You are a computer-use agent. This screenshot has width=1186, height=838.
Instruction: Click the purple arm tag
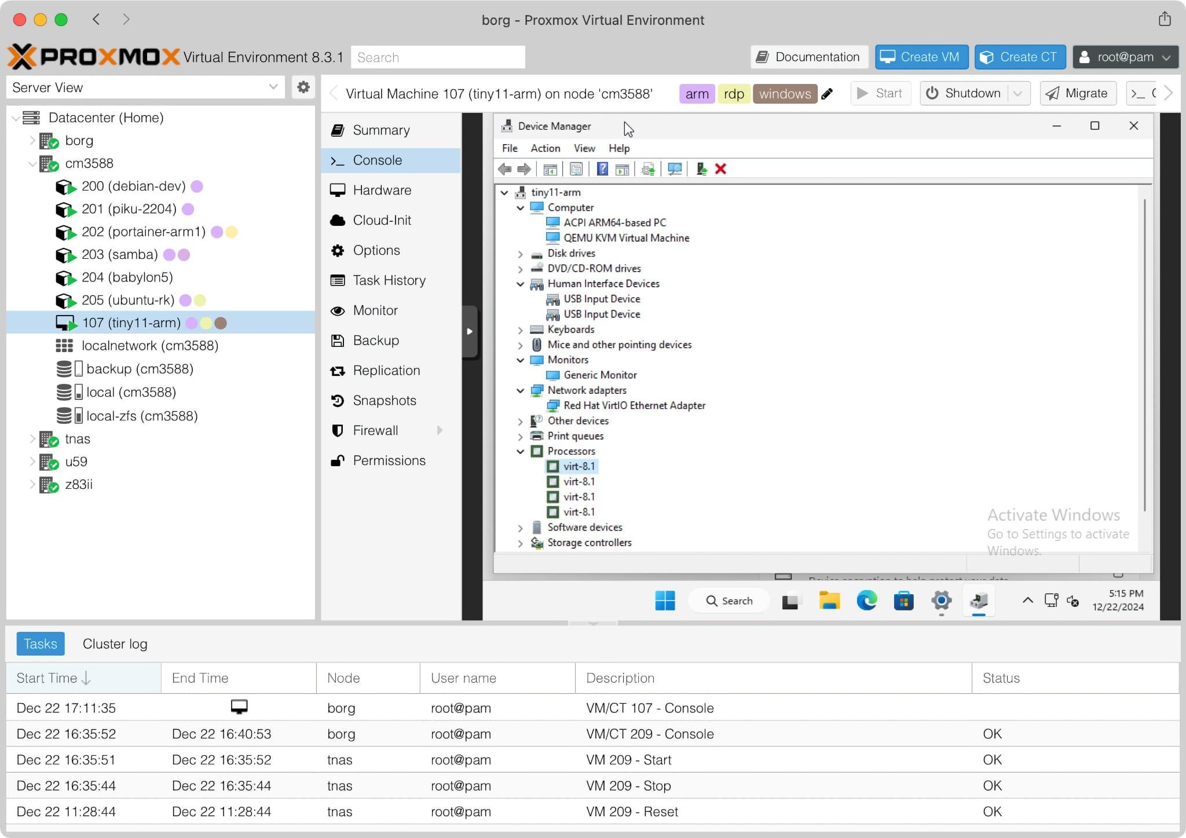coord(697,94)
